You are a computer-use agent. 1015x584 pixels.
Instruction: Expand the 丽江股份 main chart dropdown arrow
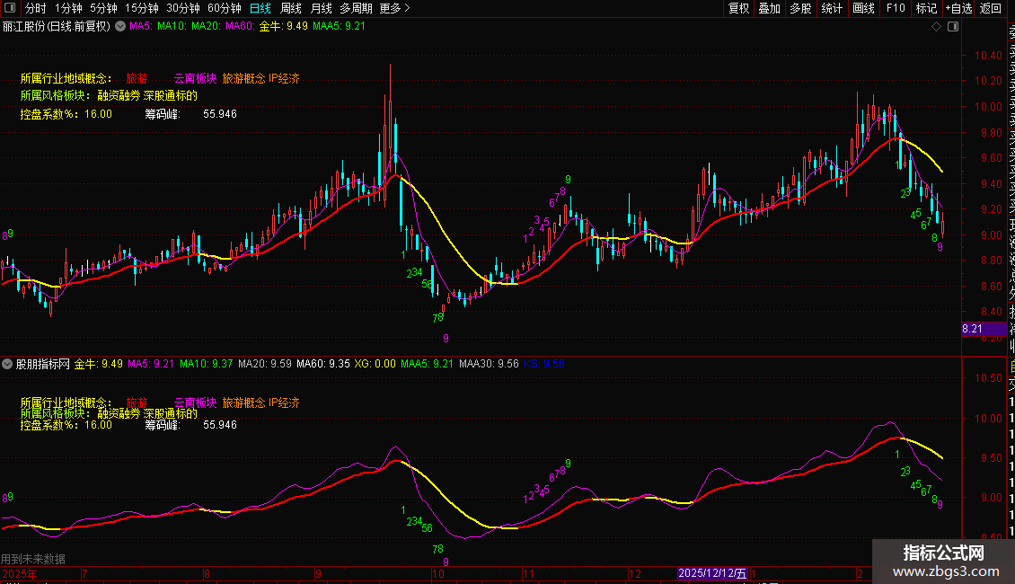121,26
